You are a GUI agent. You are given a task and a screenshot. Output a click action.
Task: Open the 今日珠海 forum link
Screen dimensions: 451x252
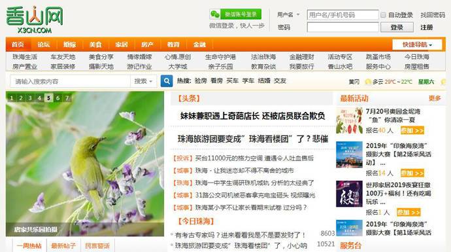coord(417,57)
